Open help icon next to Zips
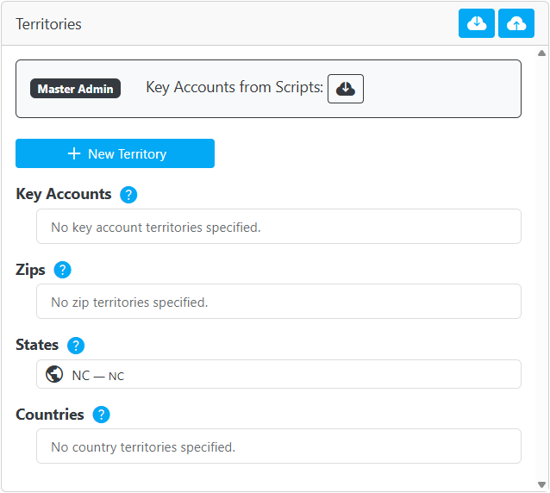Screen dimensions: 550x493 coord(62,270)
